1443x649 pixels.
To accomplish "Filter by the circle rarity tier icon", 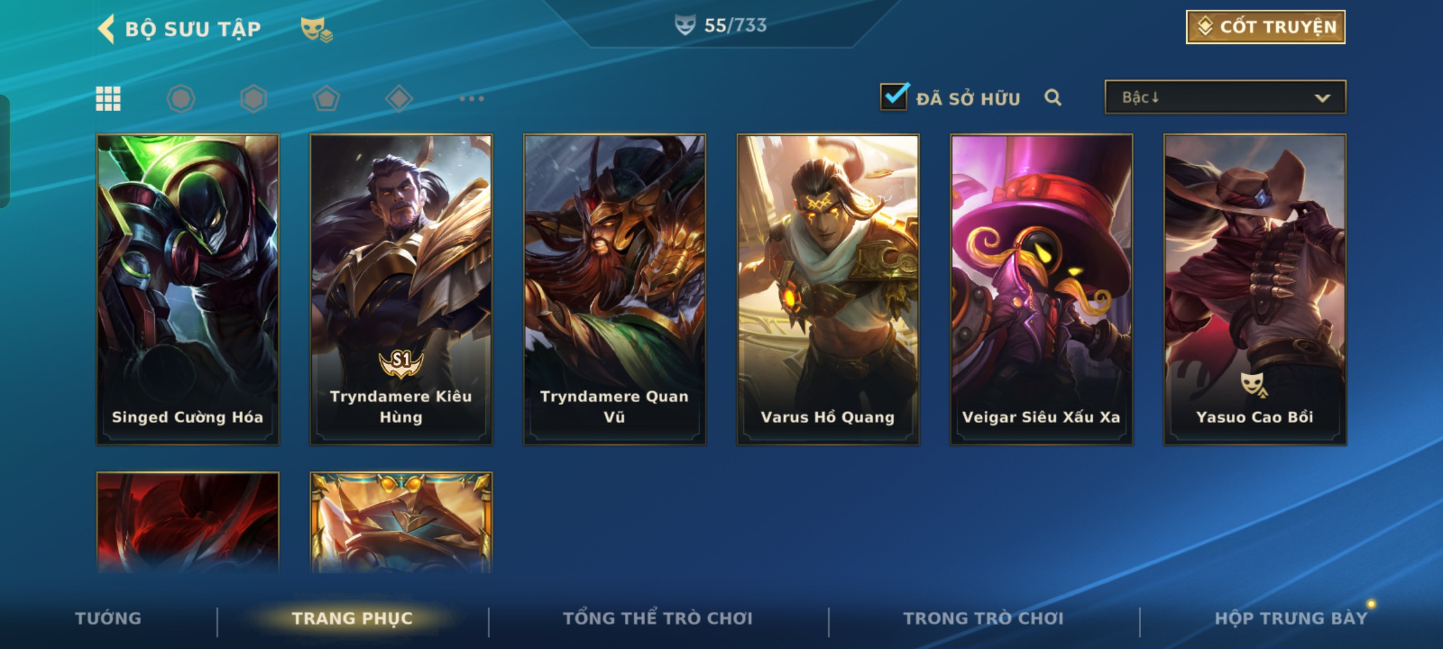I will coord(181,99).
